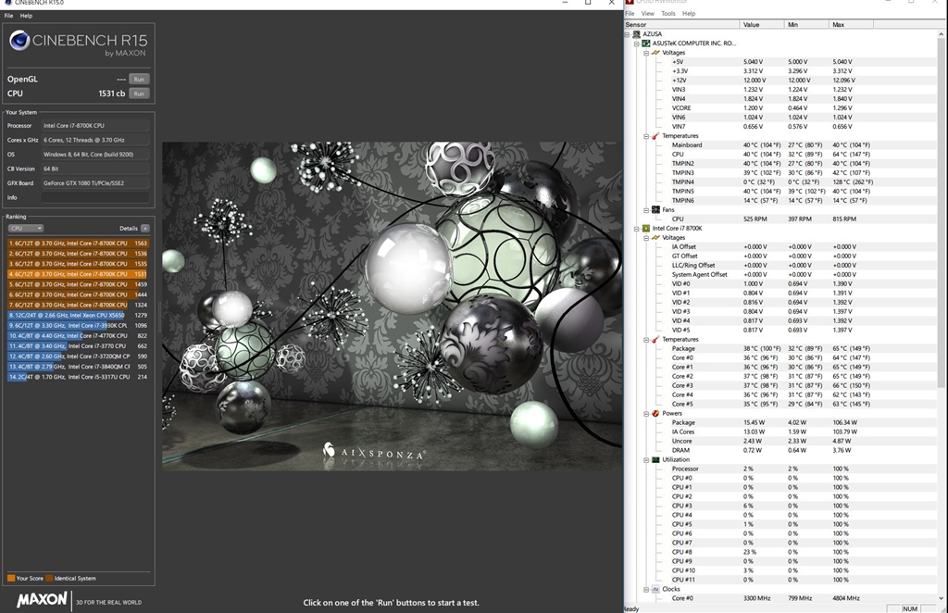Image resolution: width=948 pixels, height=613 pixels.
Task: Click the Intel Core i7 8700K processor icon
Action: 645,228
